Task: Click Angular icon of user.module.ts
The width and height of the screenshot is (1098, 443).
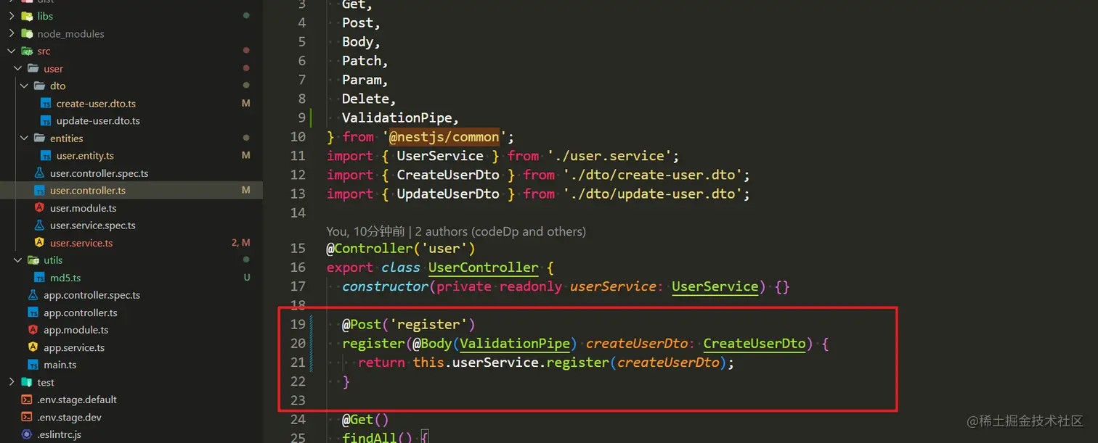Action: tap(39, 208)
